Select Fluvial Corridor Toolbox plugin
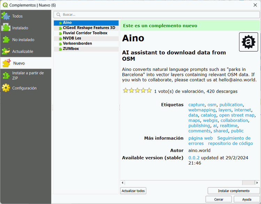This screenshot has width=261, height=204. [86, 33]
